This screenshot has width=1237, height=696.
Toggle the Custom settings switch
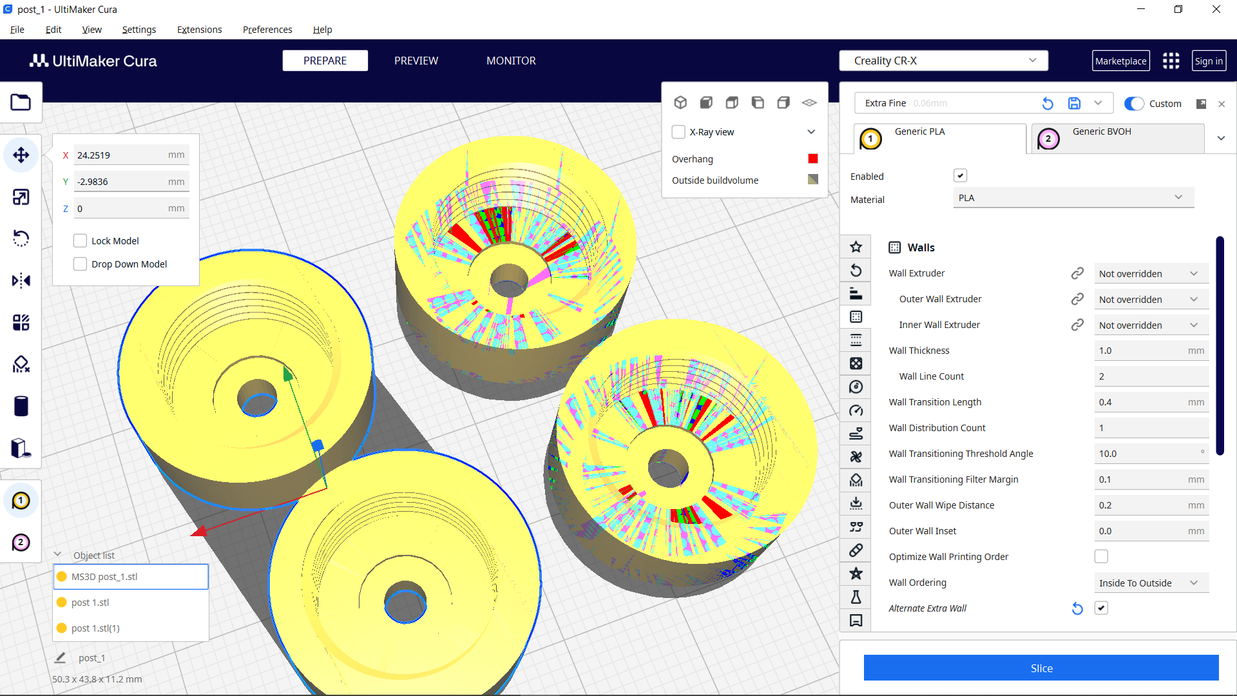tap(1134, 104)
